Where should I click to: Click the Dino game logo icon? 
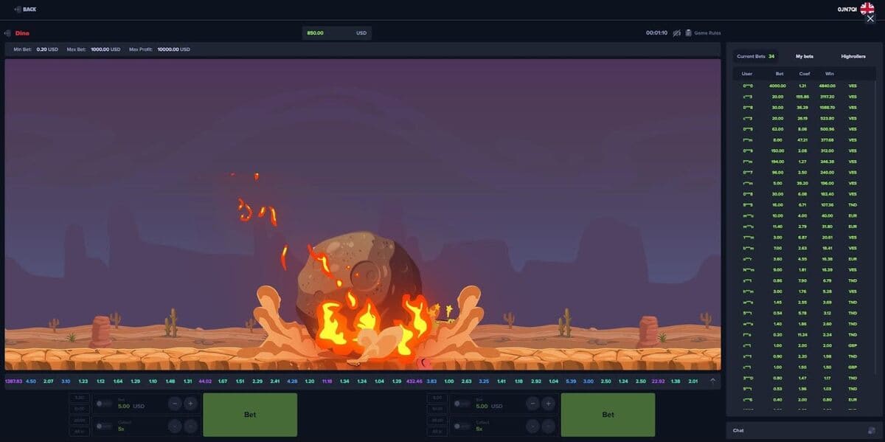pos(7,33)
